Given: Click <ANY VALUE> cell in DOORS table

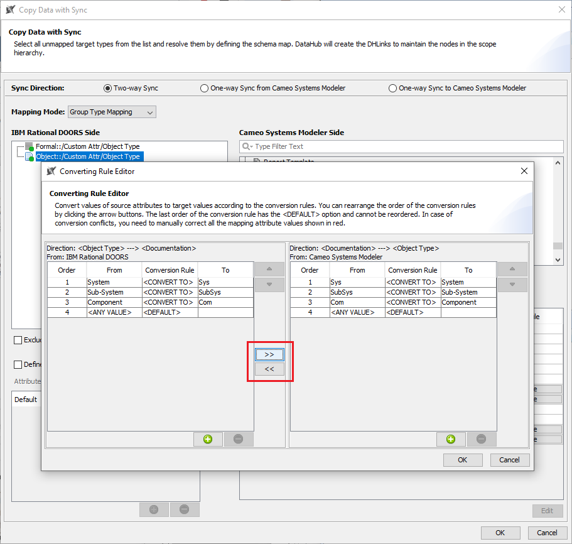Looking at the screenshot, I should point(114,312).
